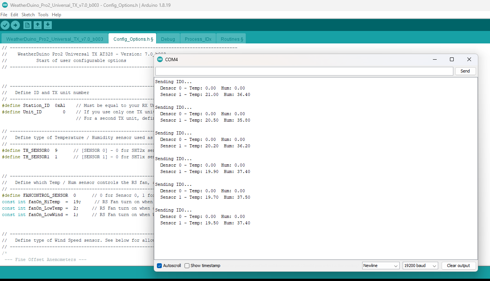Click the Arduino logo in the main title bar

[x=5, y=5]
